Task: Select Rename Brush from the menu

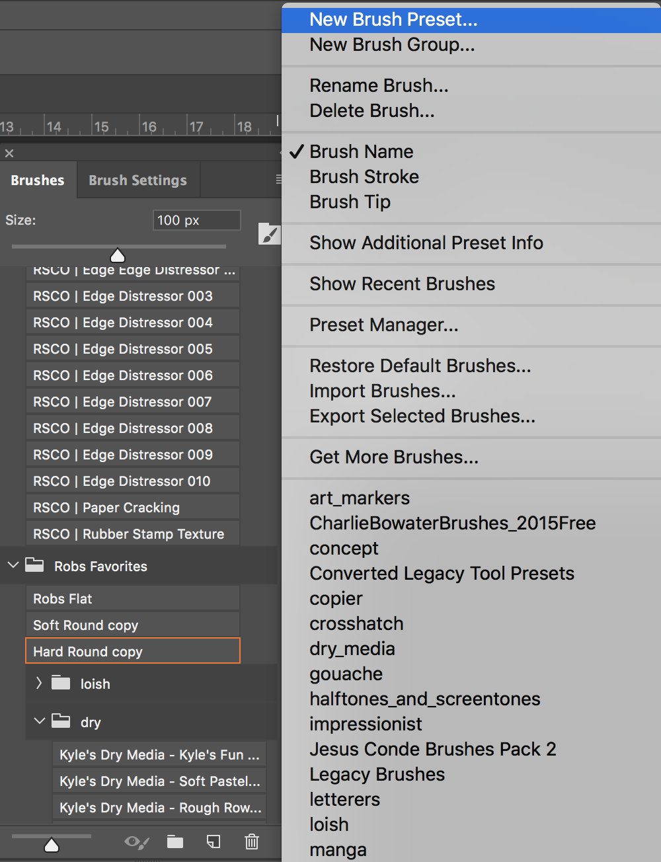Action: tap(471, 86)
